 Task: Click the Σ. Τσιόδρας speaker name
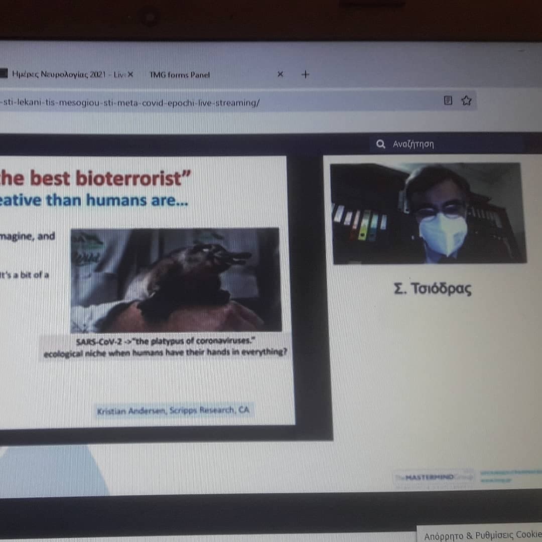[433, 290]
